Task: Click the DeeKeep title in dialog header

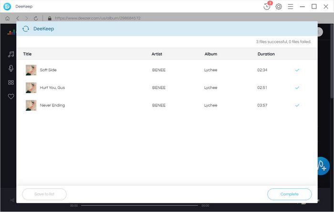Action: click(44, 29)
